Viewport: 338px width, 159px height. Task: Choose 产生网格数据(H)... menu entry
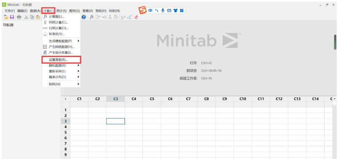click(61, 47)
